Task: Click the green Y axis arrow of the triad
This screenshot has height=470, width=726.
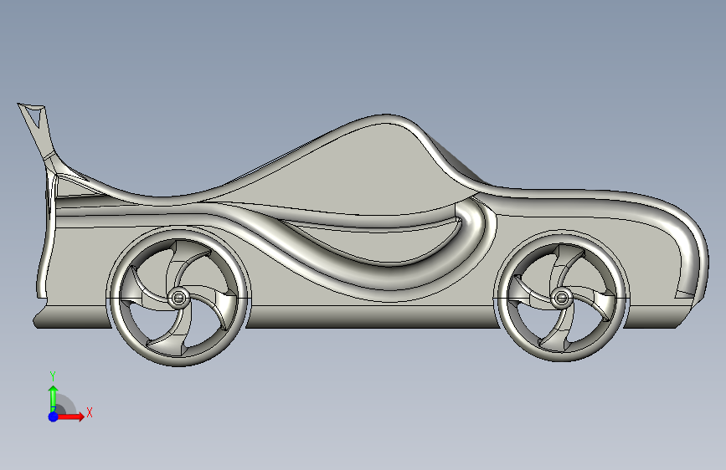Action: 54,398
